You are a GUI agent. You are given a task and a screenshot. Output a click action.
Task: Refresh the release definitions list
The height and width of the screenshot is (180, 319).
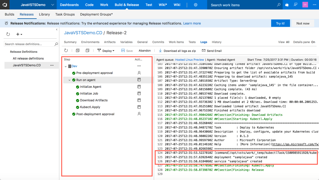pyautogui.click(x=8, y=34)
